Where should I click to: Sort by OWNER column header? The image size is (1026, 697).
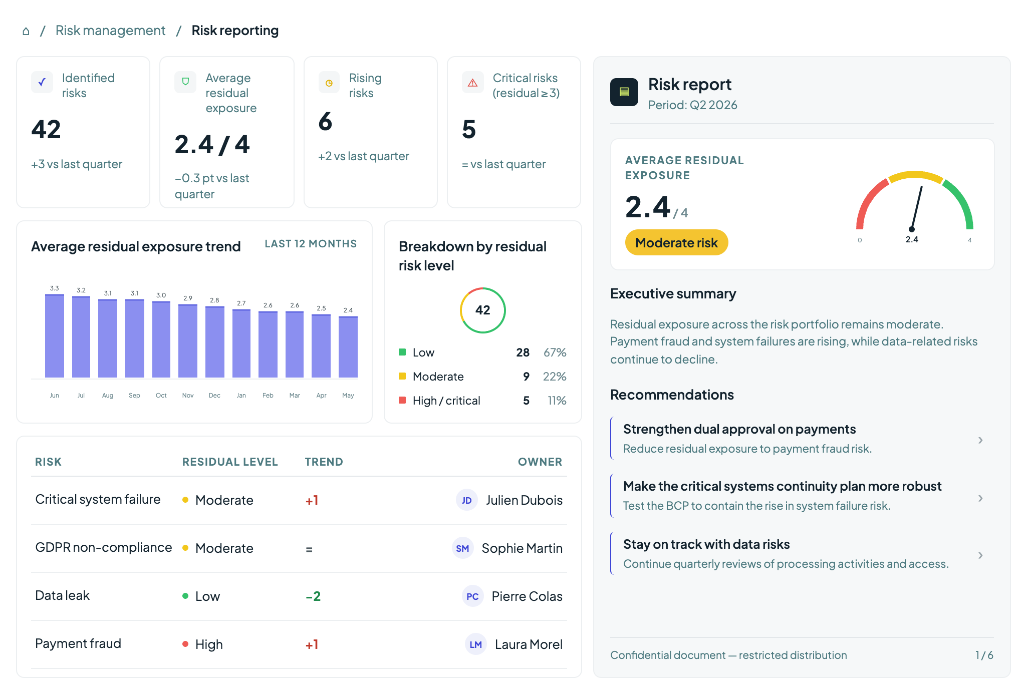pyautogui.click(x=540, y=462)
